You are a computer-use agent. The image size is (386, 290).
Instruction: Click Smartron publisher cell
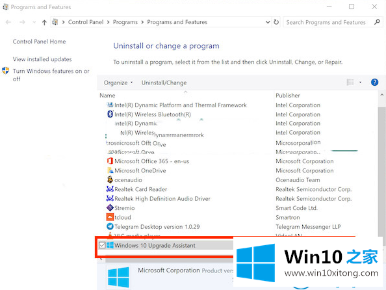tap(288, 218)
